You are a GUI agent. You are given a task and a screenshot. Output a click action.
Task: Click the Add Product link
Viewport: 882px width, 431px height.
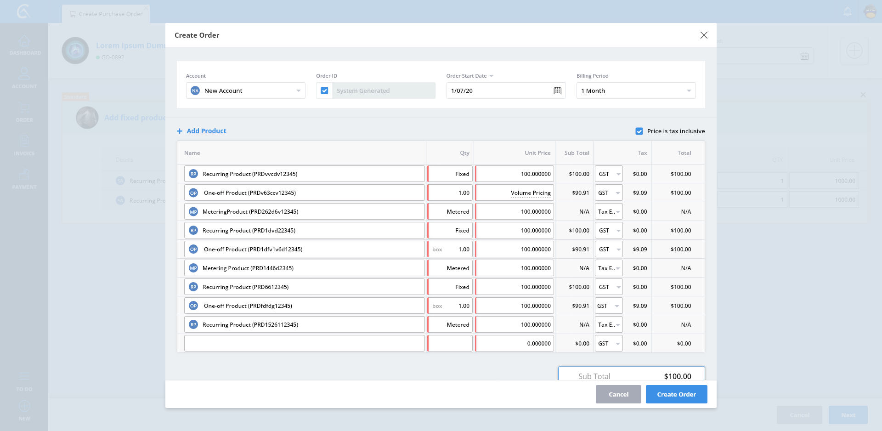(206, 131)
